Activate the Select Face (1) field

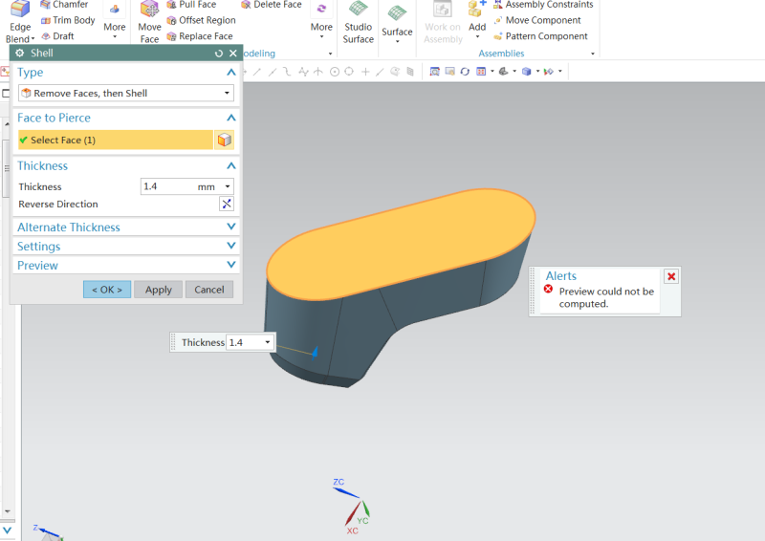pyautogui.click(x=116, y=140)
